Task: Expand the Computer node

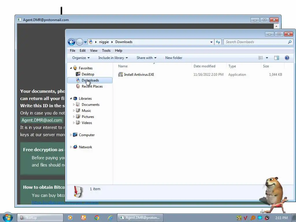Action: [x=71, y=135]
